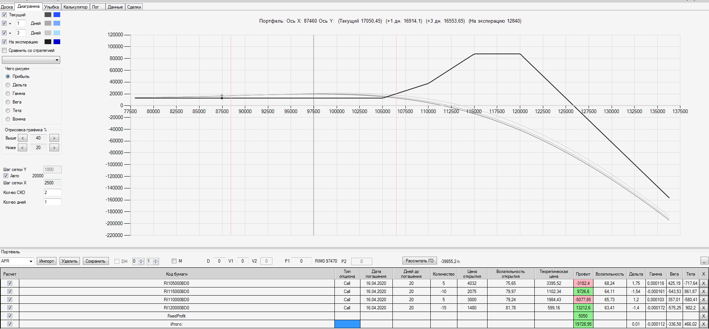Decrease the Ниже chart percentage with left arrow
The width and height of the screenshot is (709, 329).
point(23,148)
